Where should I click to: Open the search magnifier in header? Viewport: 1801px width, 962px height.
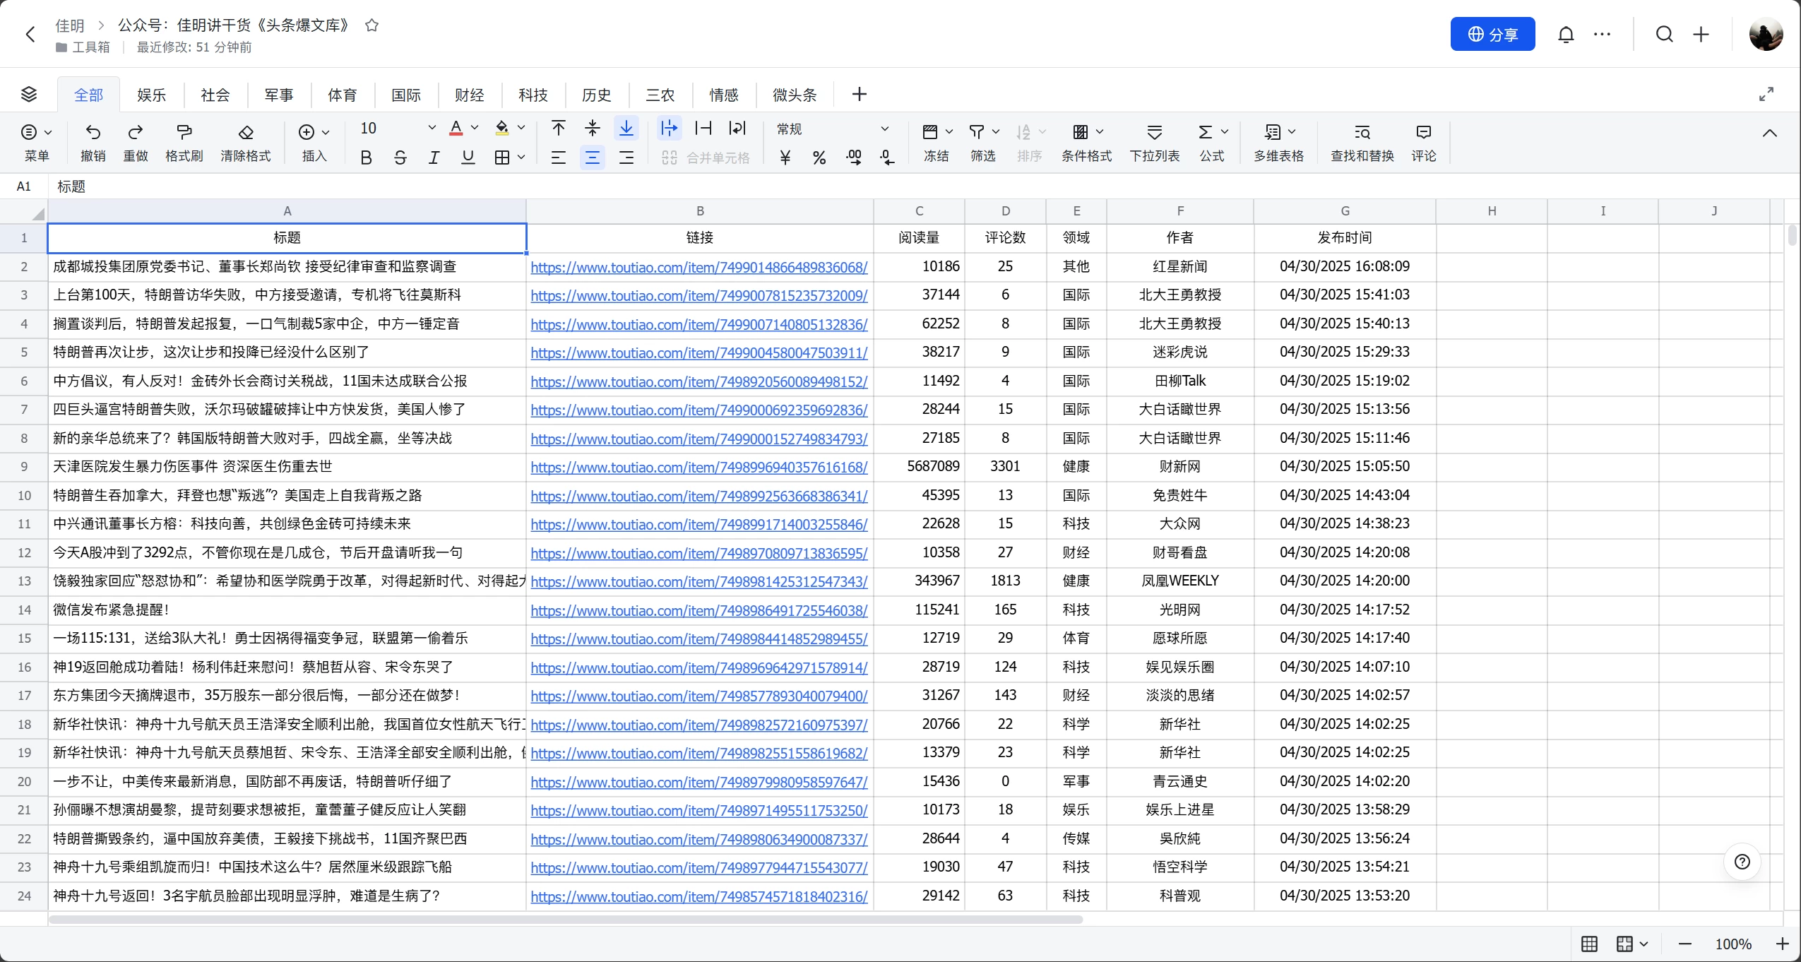point(1665,34)
